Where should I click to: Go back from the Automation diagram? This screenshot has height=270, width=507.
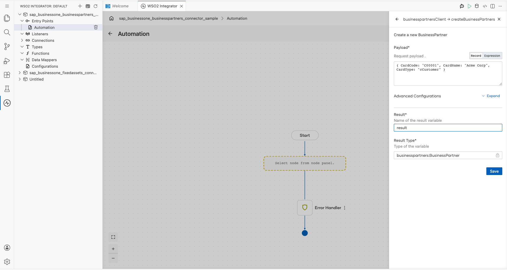click(110, 34)
